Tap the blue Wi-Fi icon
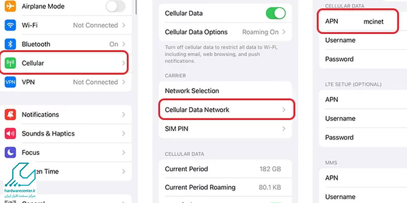This screenshot has width=407, height=203. (x=10, y=25)
